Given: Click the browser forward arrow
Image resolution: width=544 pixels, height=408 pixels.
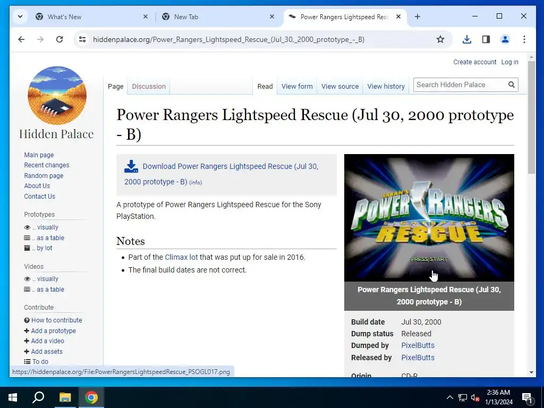Looking at the screenshot, I should [40, 39].
